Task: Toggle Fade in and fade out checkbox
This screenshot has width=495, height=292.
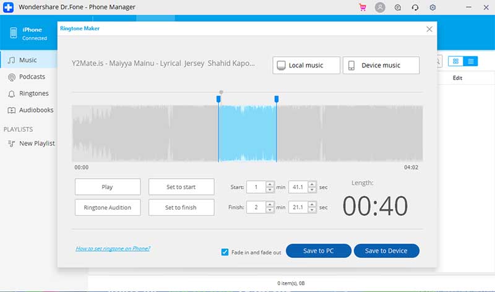Action: [225, 252]
